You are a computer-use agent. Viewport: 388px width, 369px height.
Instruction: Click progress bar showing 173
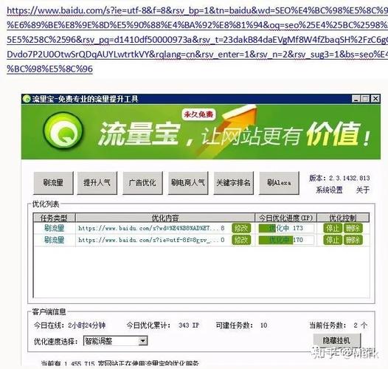pyautogui.click(x=286, y=228)
